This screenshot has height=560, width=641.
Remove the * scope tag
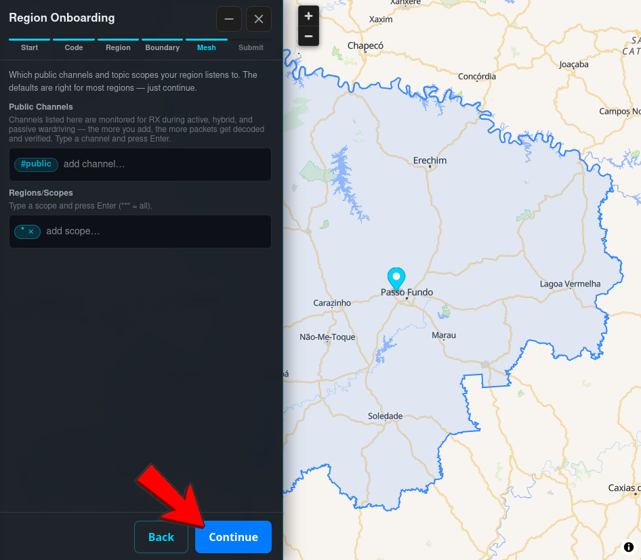[31, 232]
